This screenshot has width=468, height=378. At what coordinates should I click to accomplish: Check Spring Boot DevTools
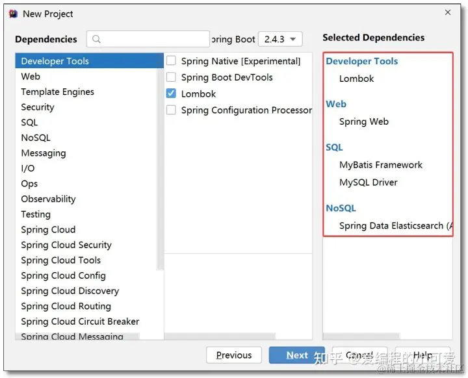[171, 77]
